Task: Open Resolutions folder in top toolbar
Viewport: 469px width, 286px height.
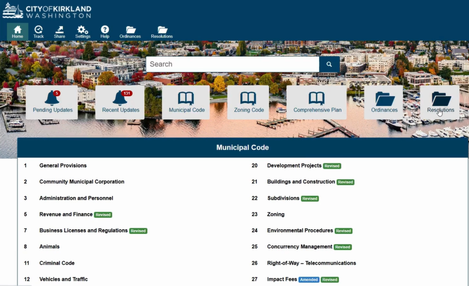Action: pos(162,32)
